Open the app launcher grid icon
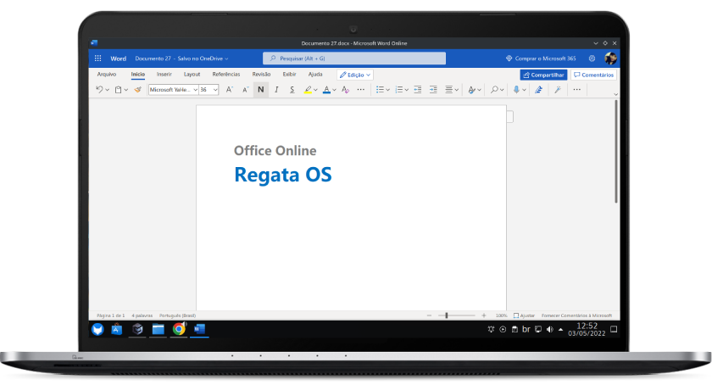The width and height of the screenshot is (712, 385). (x=97, y=59)
